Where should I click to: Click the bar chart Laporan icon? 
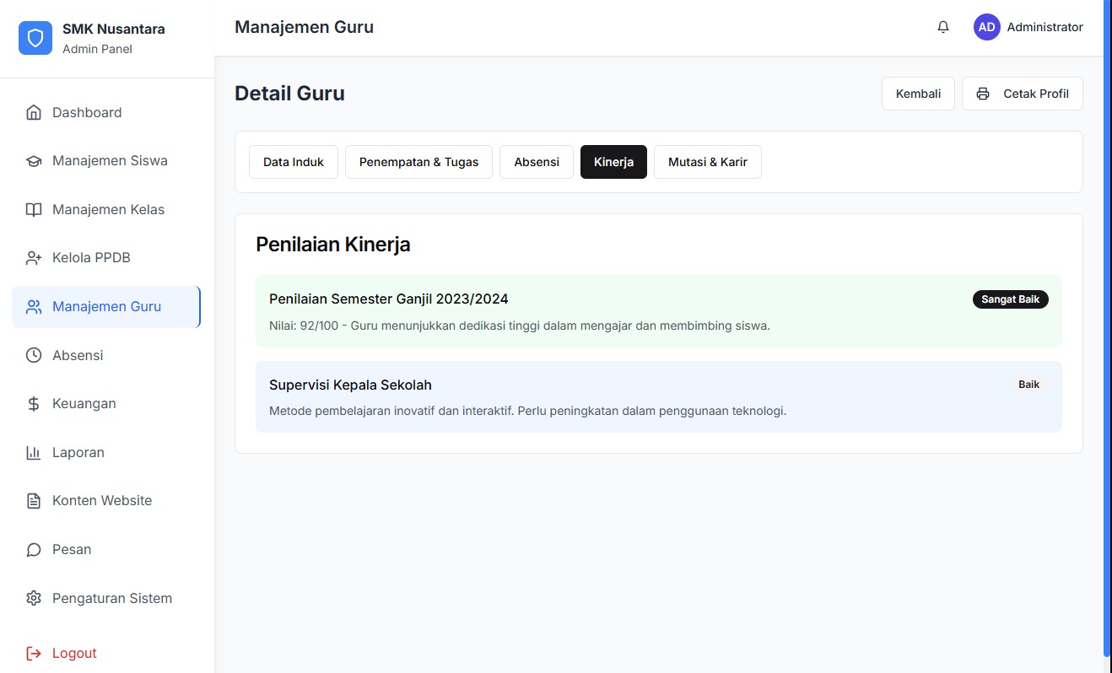coord(34,453)
